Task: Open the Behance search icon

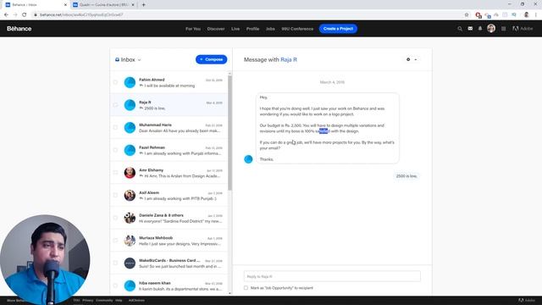Action: (x=460, y=29)
